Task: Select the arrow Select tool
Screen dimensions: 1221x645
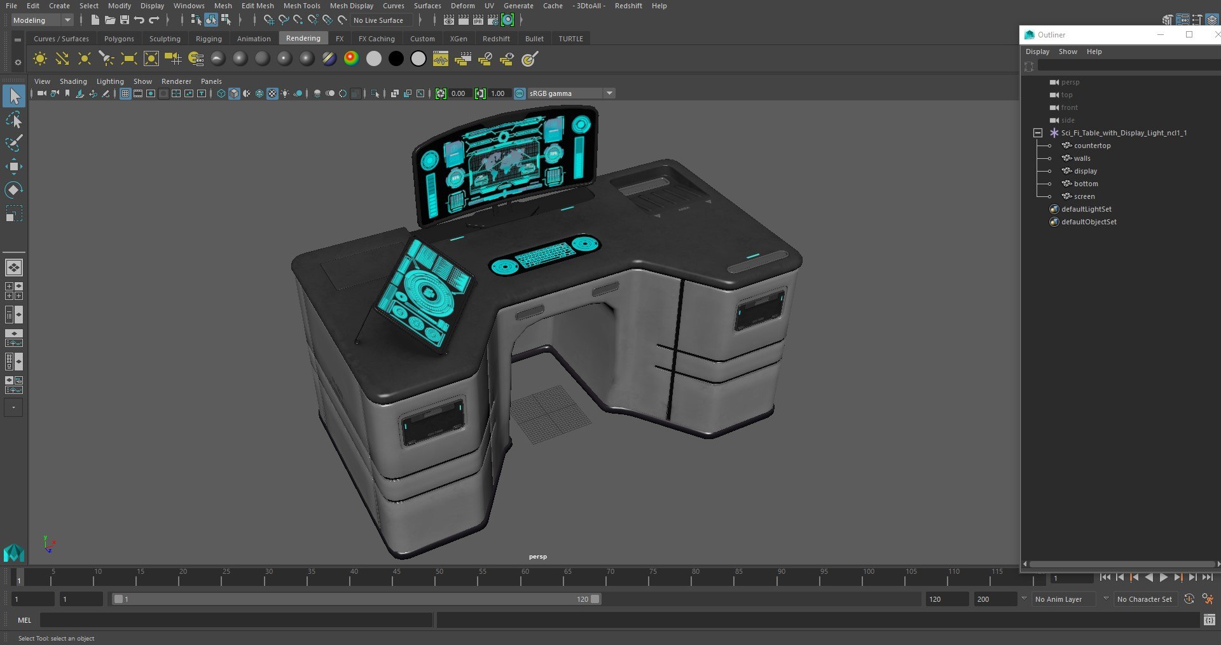Action: tap(14, 96)
